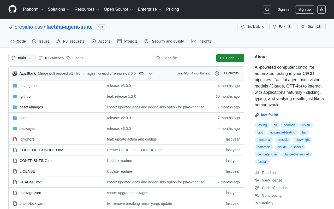Switch to the Projects tab
This screenshot has height=209, width=334.
(x=127, y=41)
